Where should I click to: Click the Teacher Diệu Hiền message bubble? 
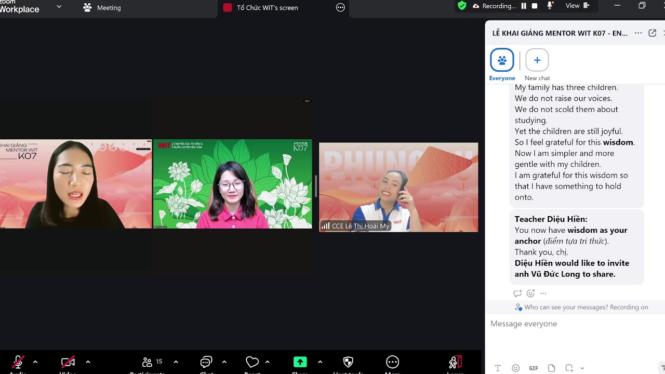[577, 247]
